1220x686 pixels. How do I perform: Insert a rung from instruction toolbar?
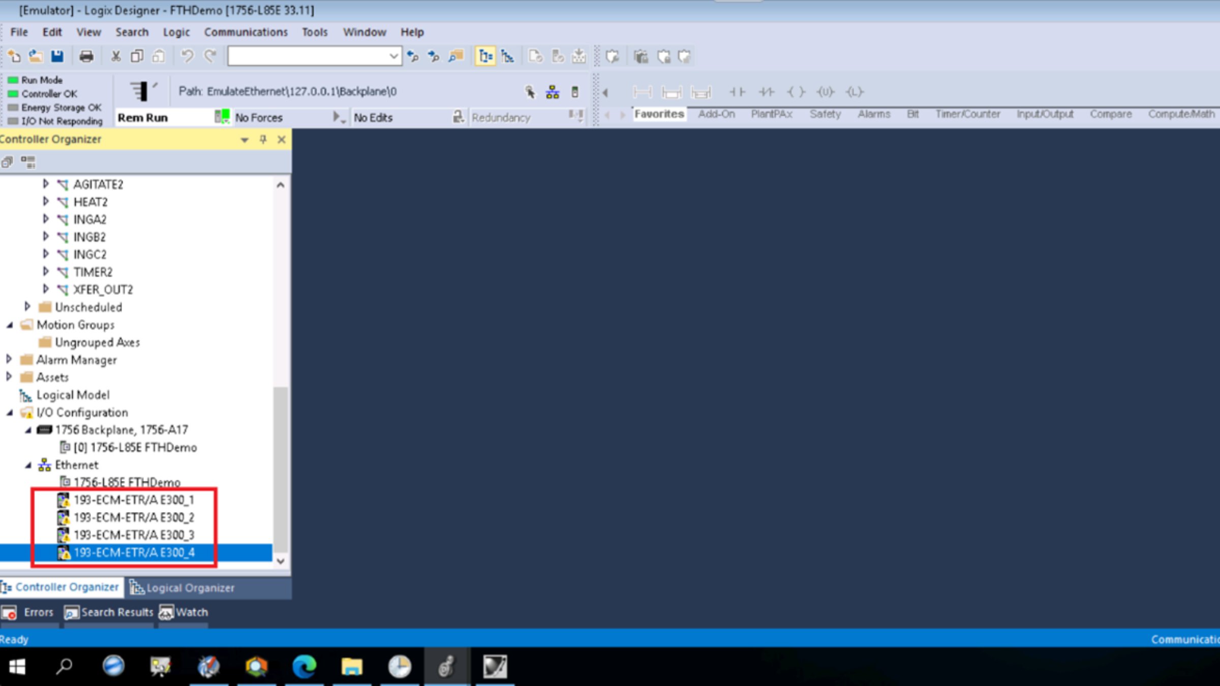tap(643, 92)
